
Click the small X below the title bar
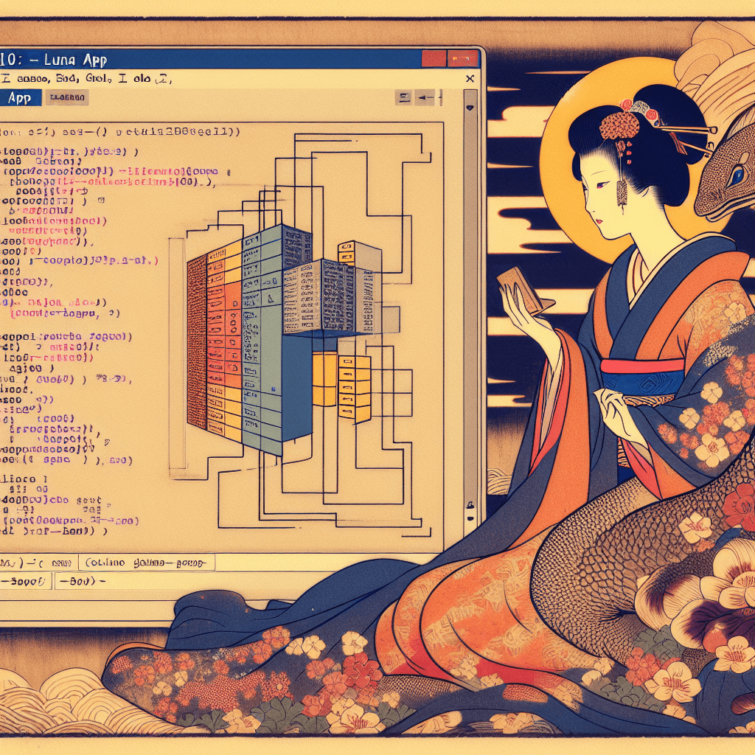(x=470, y=78)
